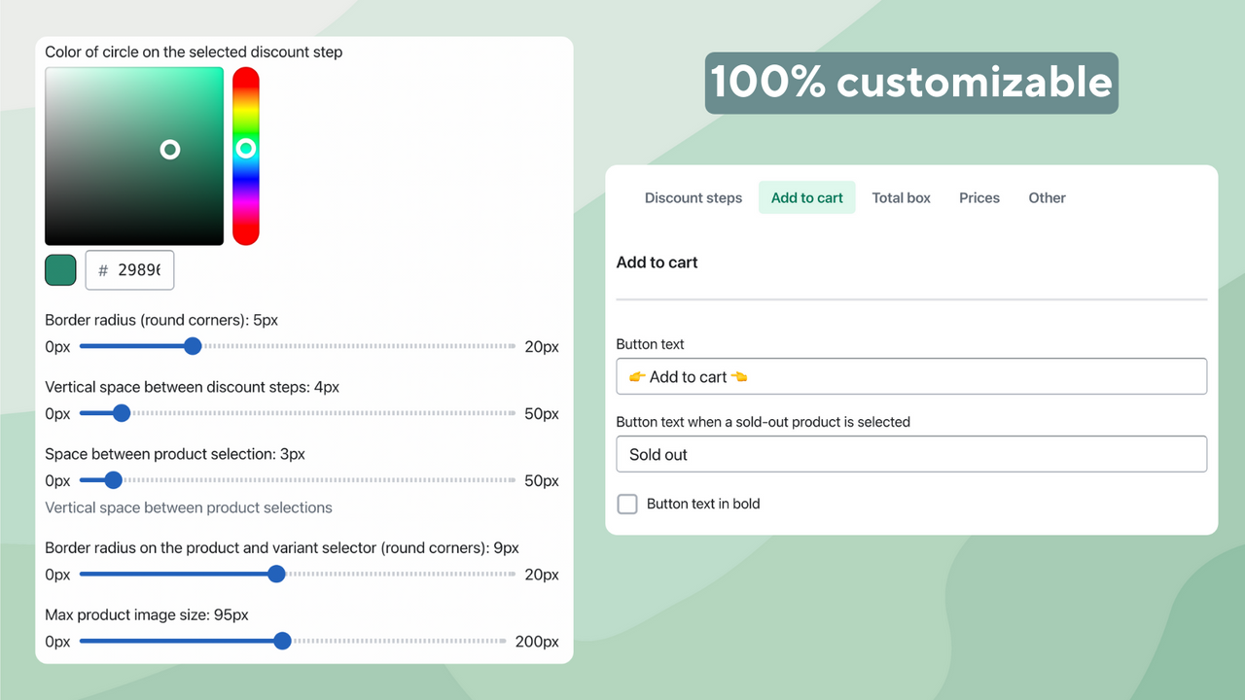Click the Max product image size slider handle

click(x=282, y=642)
